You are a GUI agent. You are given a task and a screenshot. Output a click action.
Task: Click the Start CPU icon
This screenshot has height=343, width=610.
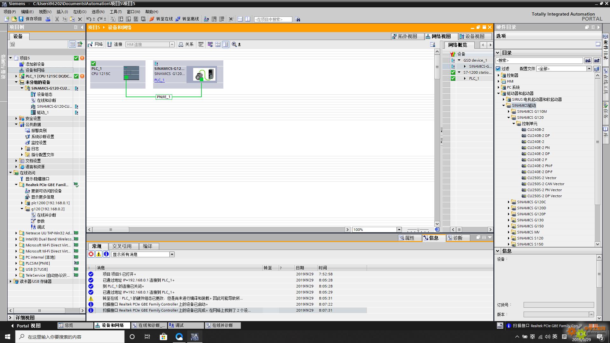(x=214, y=19)
